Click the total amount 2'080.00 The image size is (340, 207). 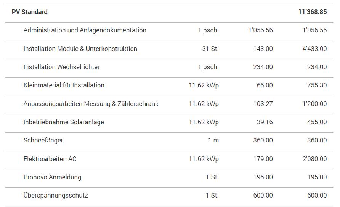[314, 159]
